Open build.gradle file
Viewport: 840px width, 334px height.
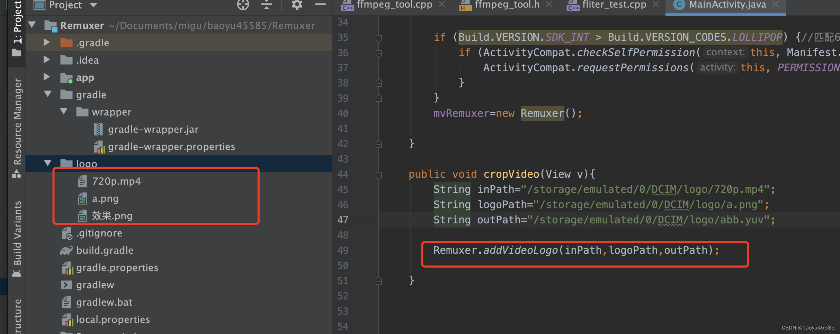pyautogui.click(x=105, y=250)
